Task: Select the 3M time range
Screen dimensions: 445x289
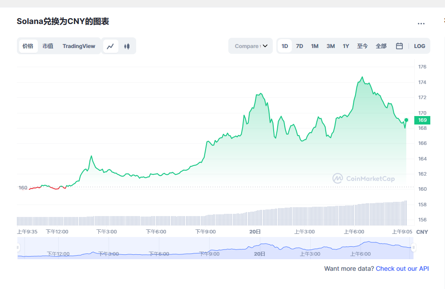Action: point(331,46)
